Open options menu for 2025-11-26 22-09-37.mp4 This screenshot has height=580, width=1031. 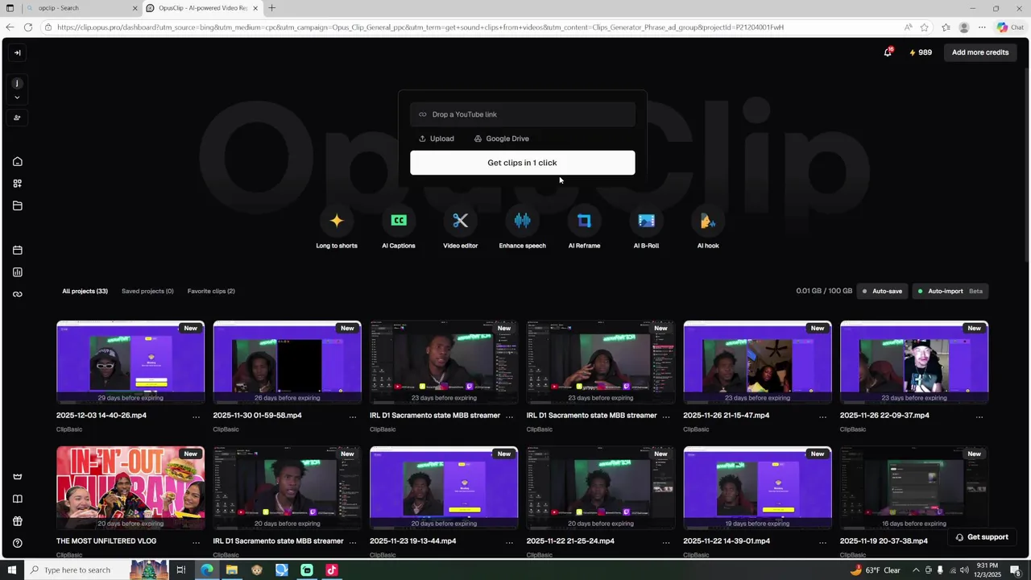click(979, 416)
